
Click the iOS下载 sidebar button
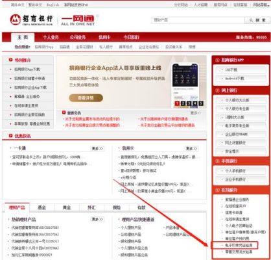(241, 70)
